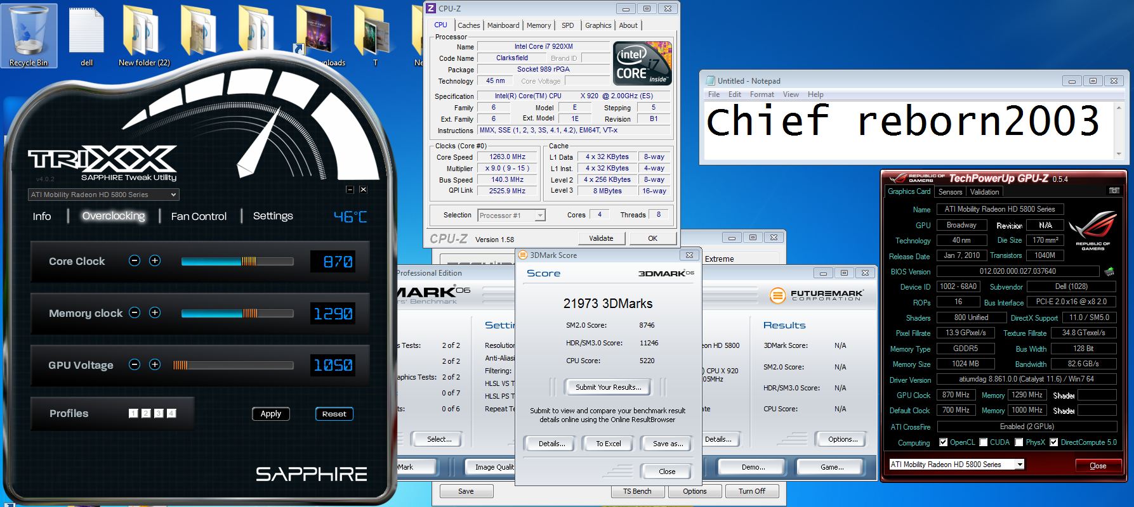The height and width of the screenshot is (507, 1134).
Task: Open the Validation tab in GPU-Z
Action: (984, 191)
